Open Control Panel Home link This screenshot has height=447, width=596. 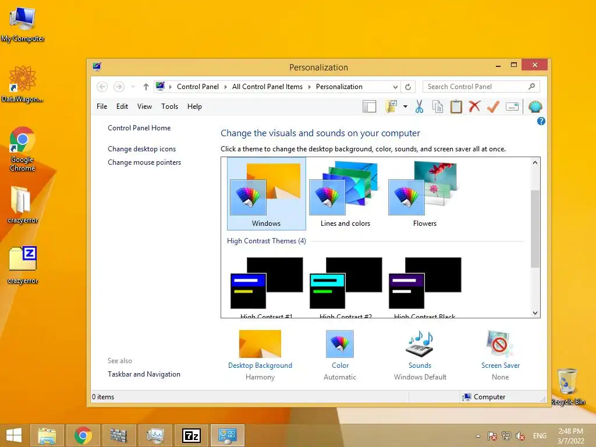pos(139,128)
